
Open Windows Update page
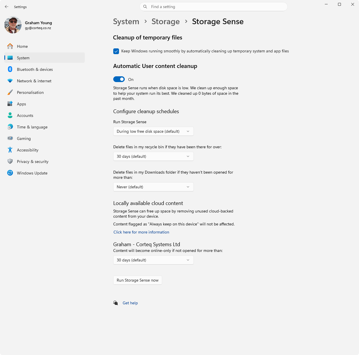pyautogui.click(x=45, y=173)
